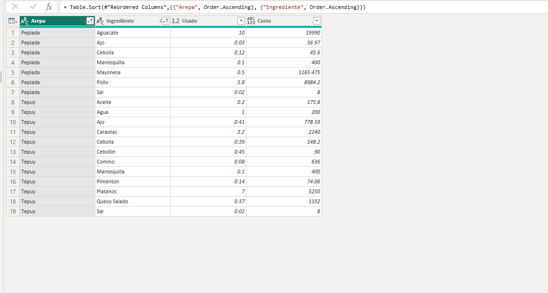Viewport: 548px width, 293px height.
Task: Select the cell with usage 0.41
Action: [208, 122]
